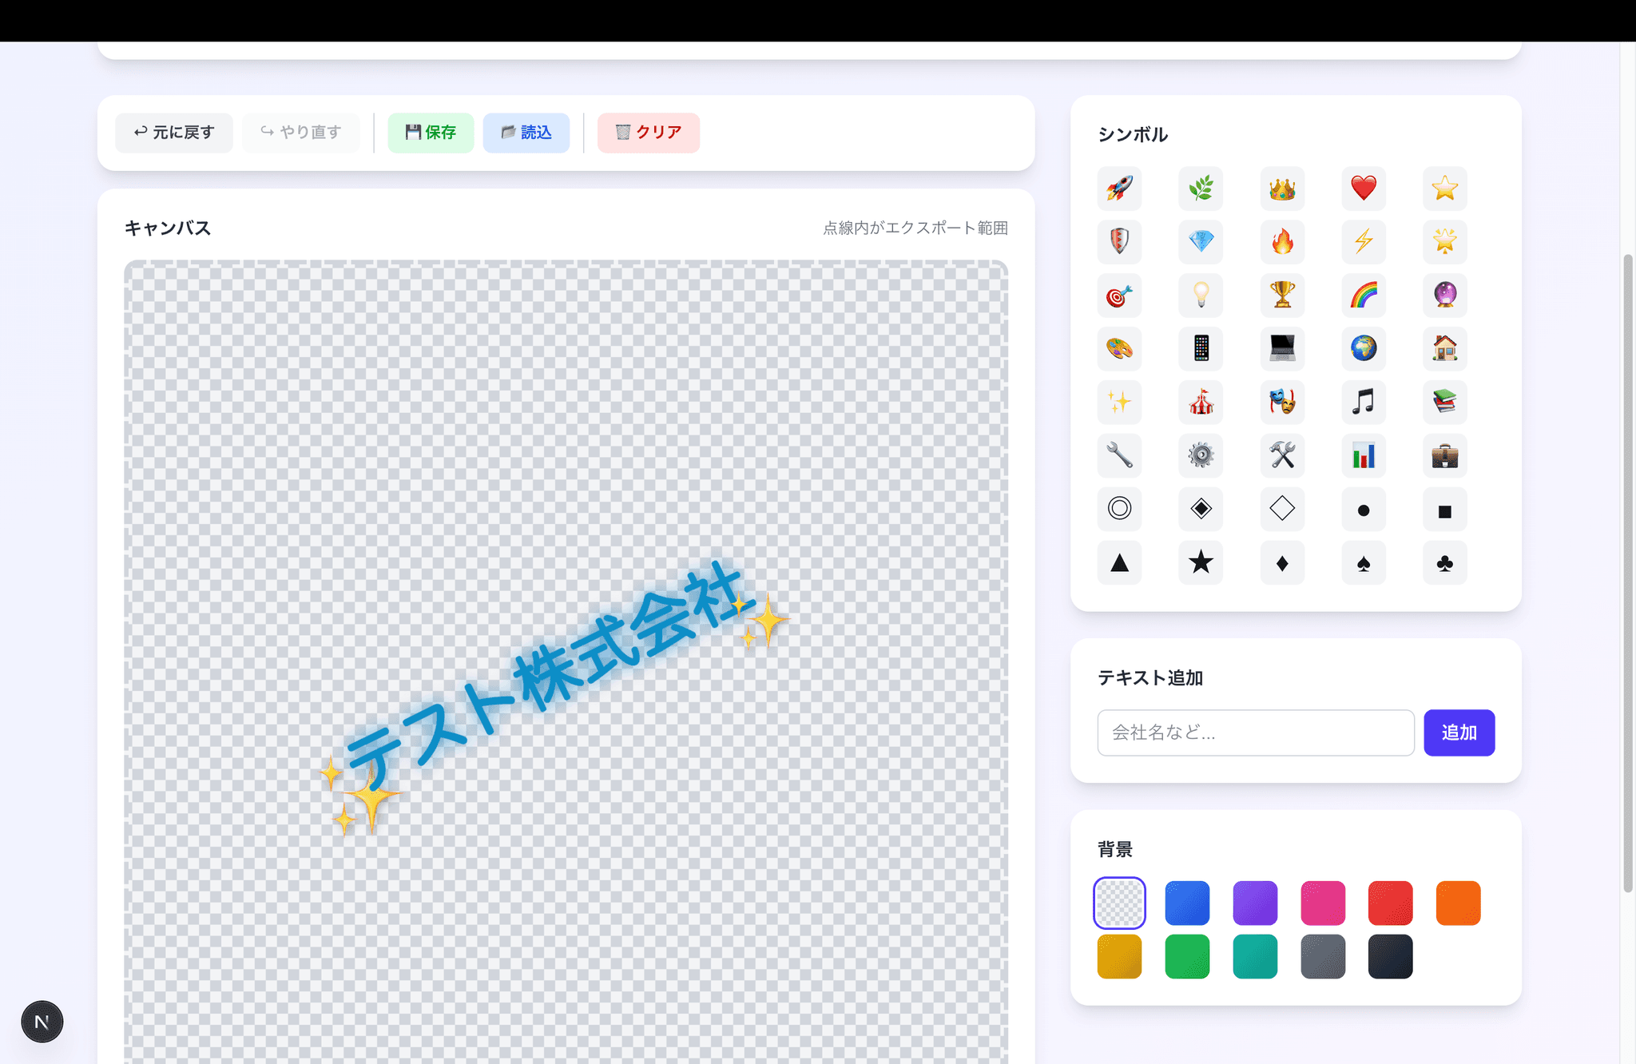Insert the rainbow symbol
The height and width of the screenshot is (1064, 1636).
tap(1364, 295)
